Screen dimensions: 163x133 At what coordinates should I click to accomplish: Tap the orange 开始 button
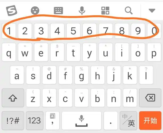click(150, 120)
